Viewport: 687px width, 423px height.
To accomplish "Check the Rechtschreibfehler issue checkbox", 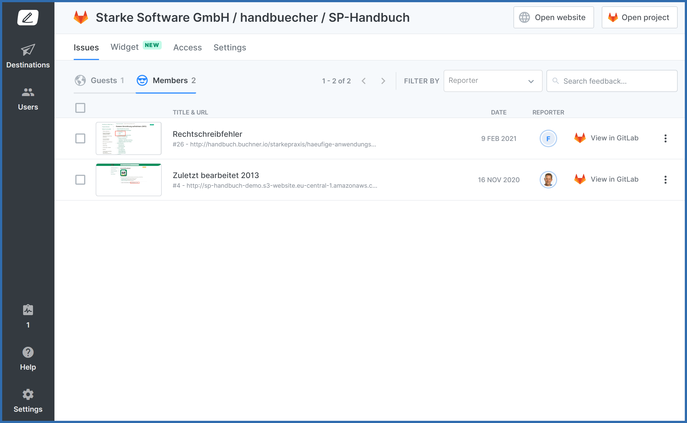I will click(80, 138).
